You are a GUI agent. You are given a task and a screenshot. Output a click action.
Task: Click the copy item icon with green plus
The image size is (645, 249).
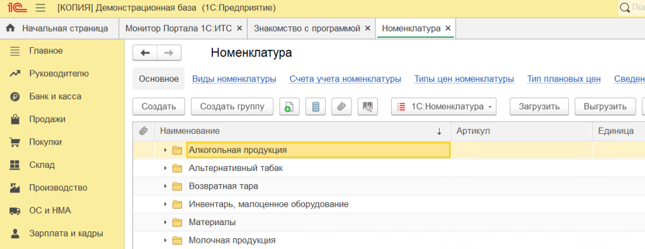click(x=289, y=107)
